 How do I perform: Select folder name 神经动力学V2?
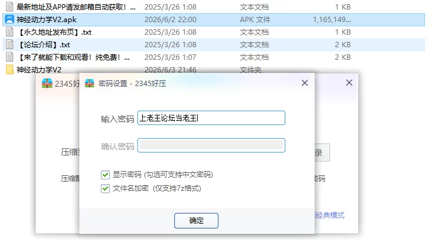coord(39,70)
